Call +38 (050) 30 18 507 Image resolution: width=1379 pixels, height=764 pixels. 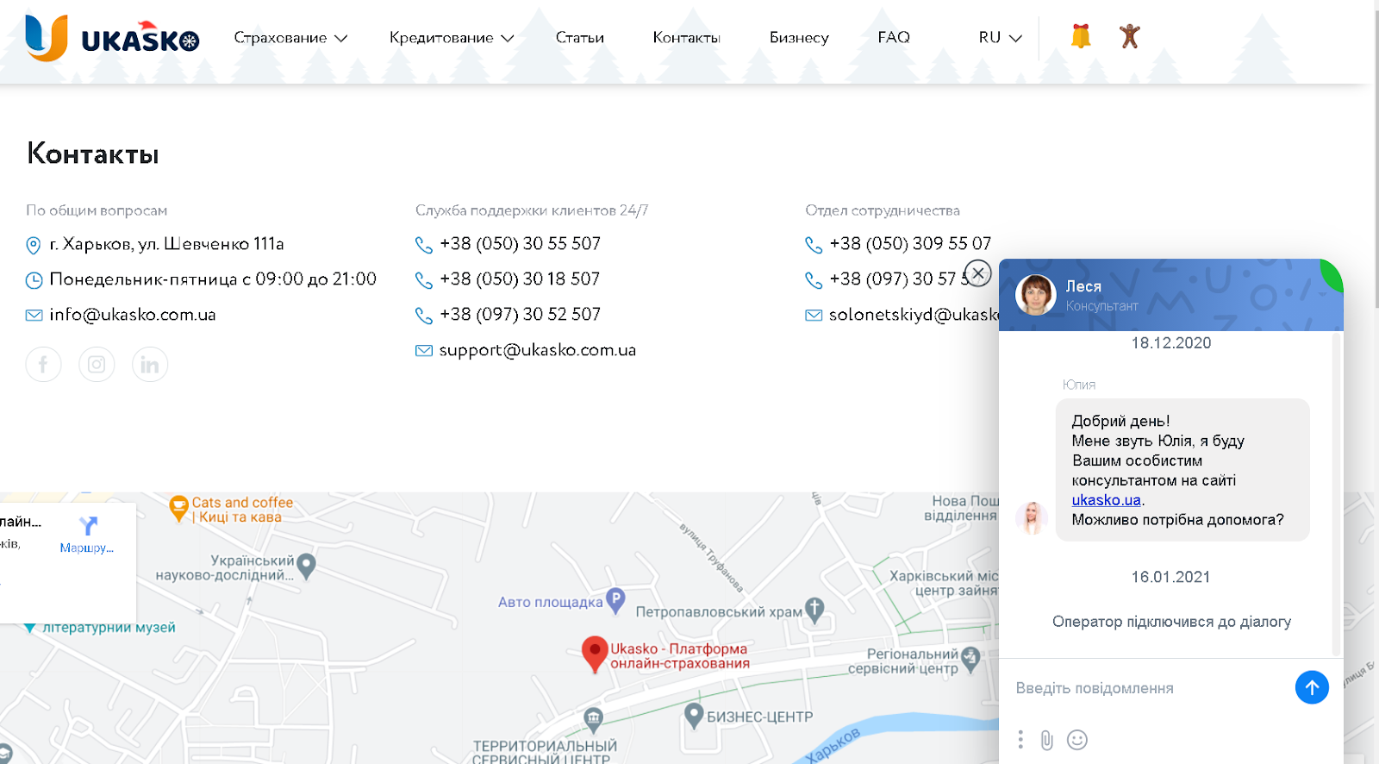pyautogui.click(x=520, y=279)
